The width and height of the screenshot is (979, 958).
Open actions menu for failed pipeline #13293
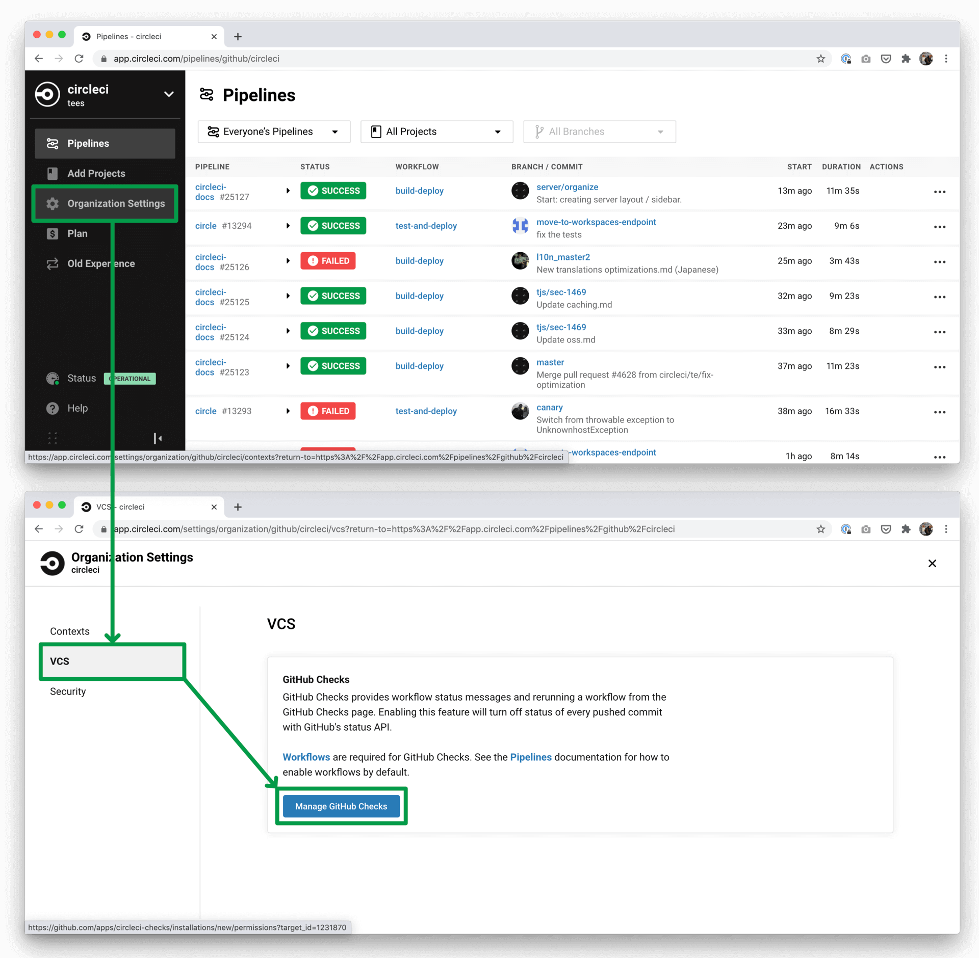pos(939,412)
